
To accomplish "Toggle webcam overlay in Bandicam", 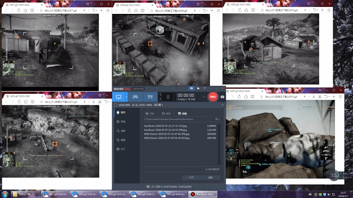I will pyautogui.click(x=168, y=97).
